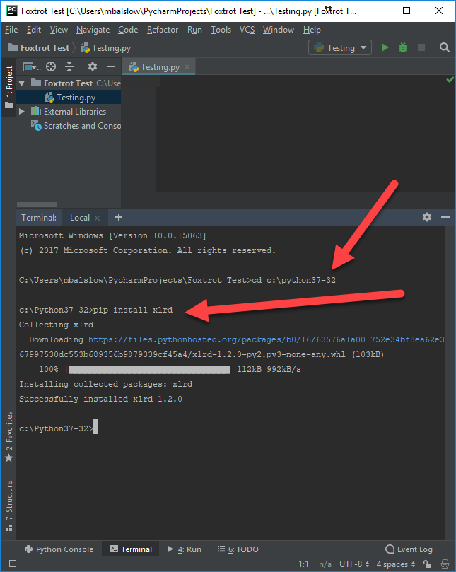The image size is (456, 572).
Task: Start debugging with the bug icon
Action: [403, 48]
